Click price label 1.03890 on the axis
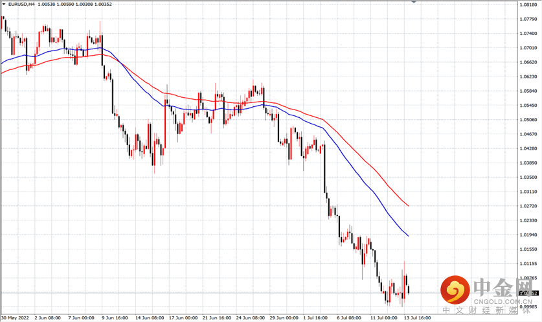The height and width of the screenshot is (322, 542). [x=528, y=163]
